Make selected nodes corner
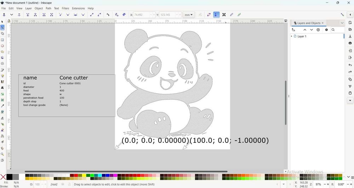Screen dimensions: 354x188 [60, 14]
